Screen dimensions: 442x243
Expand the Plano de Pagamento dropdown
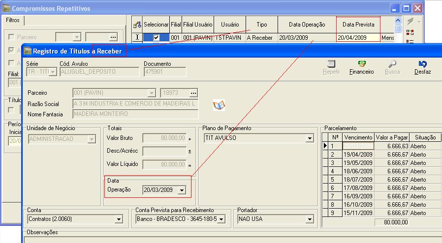pyautogui.click(x=310, y=139)
